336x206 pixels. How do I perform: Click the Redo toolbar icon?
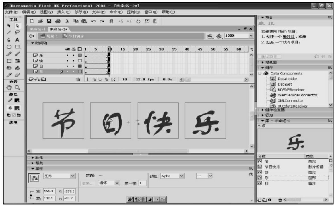click(x=102, y=21)
